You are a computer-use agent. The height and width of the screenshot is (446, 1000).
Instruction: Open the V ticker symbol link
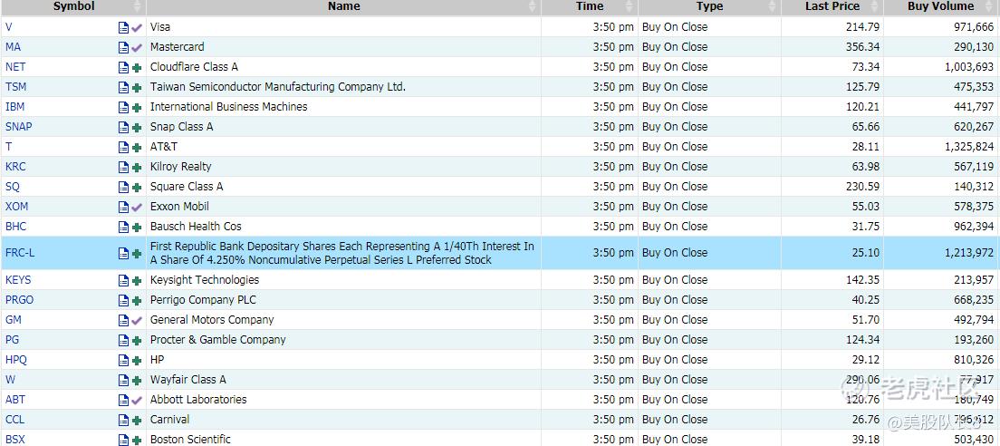pyautogui.click(x=9, y=27)
